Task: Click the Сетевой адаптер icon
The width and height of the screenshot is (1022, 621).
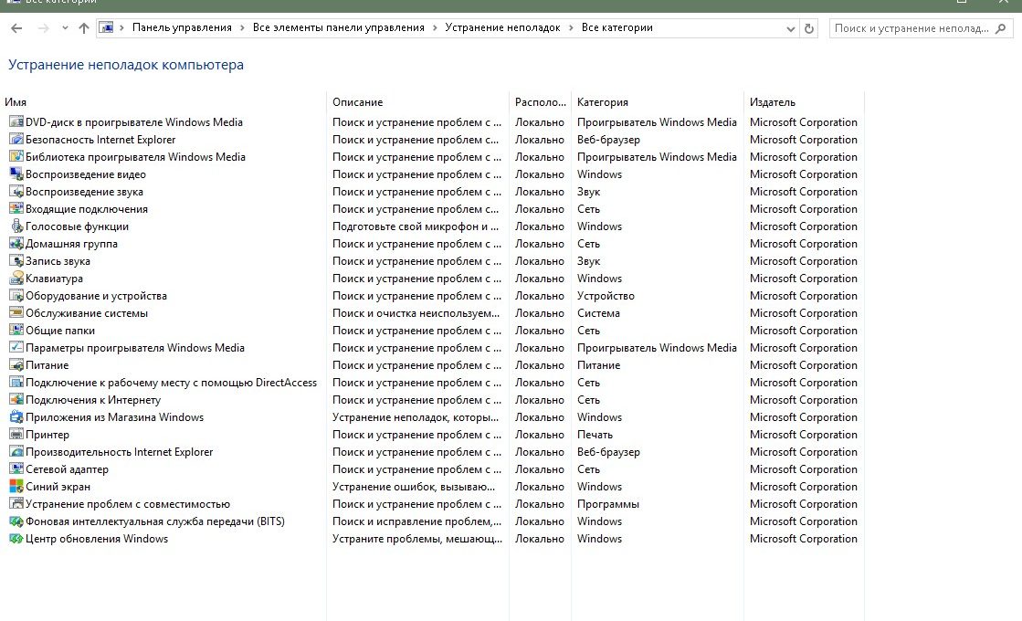Action: pos(16,469)
